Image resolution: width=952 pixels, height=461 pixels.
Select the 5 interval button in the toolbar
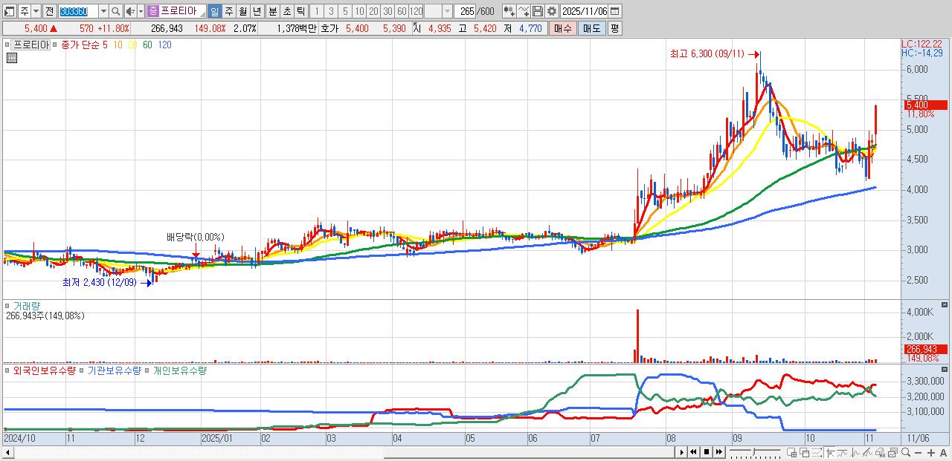pyautogui.click(x=344, y=11)
